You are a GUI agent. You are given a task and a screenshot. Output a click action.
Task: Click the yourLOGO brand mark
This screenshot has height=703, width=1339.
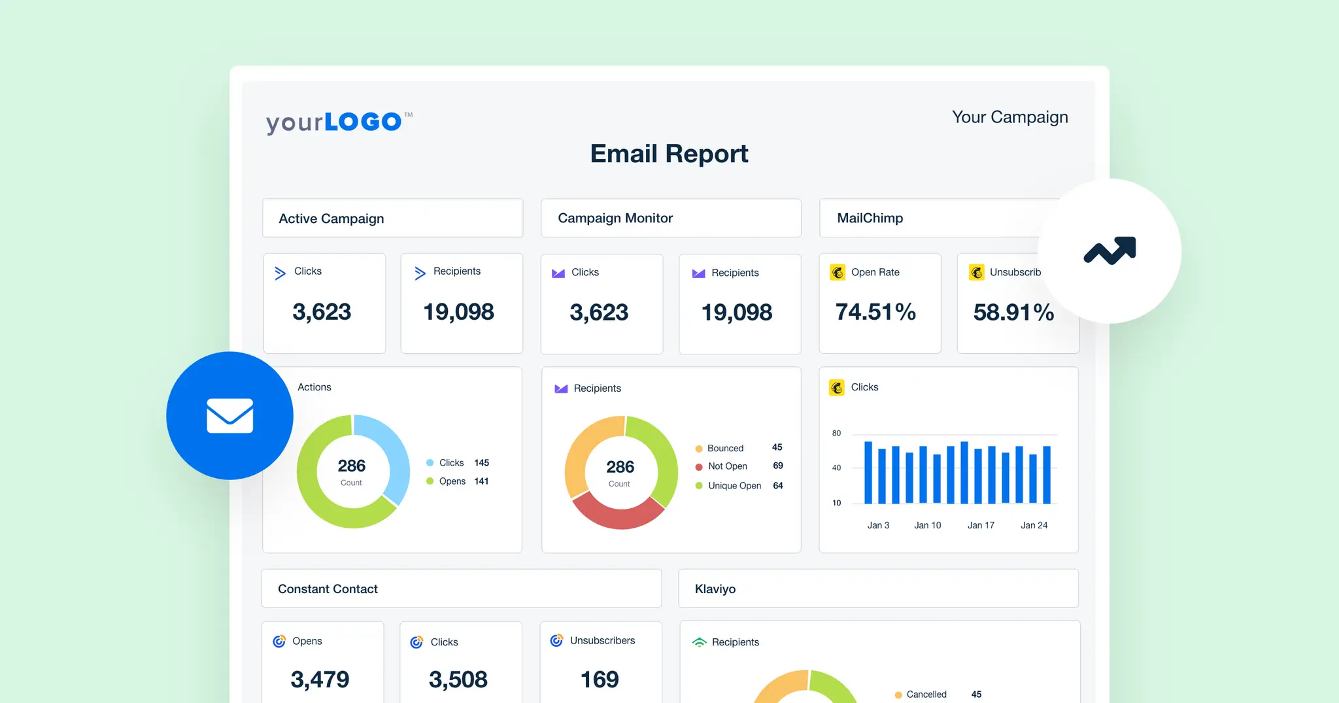coord(337,121)
